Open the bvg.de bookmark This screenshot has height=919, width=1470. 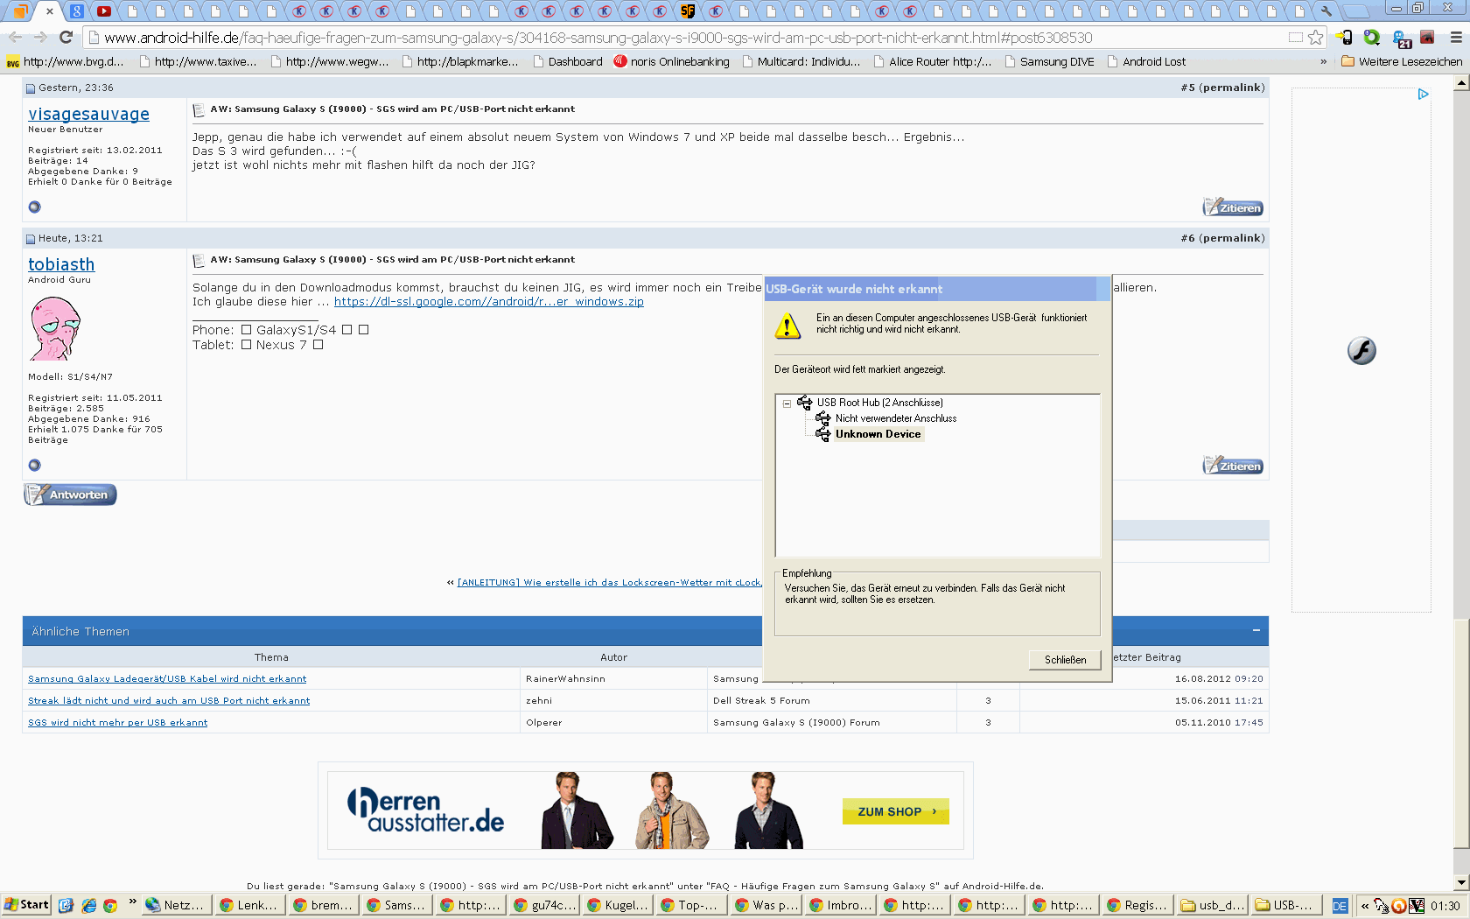click(x=66, y=61)
